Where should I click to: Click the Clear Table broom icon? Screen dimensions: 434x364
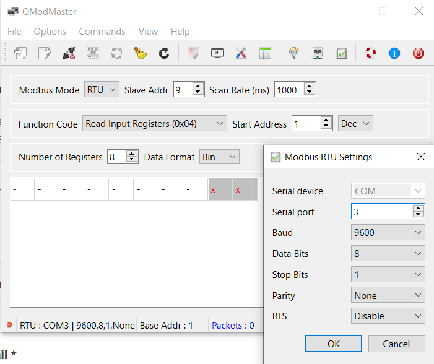point(141,53)
